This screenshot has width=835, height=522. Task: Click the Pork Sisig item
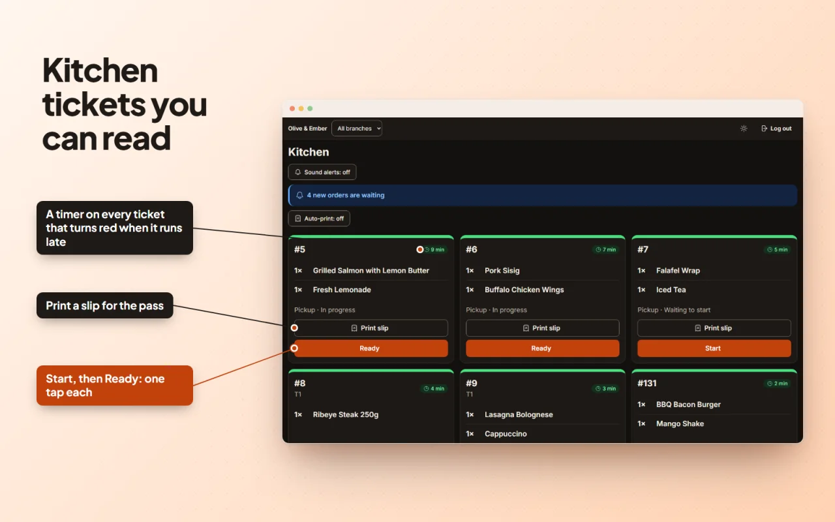click(x=502, y=271)
